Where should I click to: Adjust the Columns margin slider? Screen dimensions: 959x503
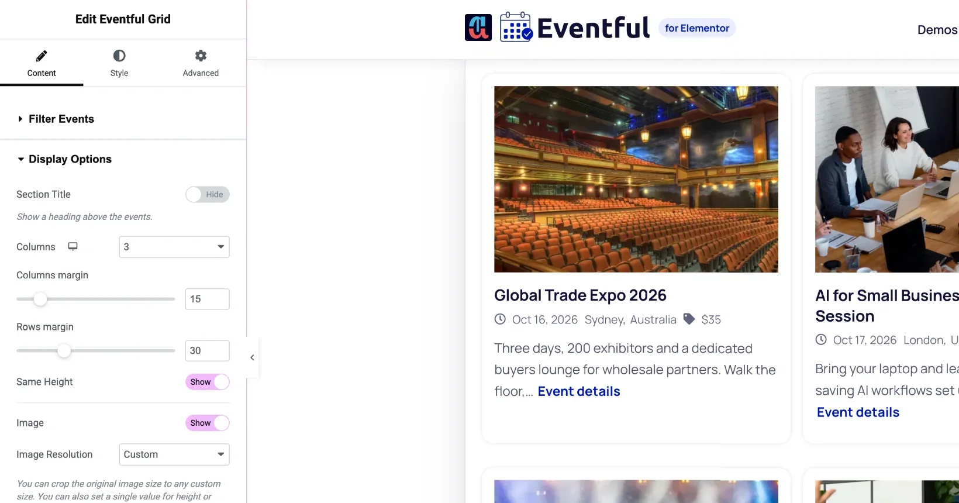40,299
